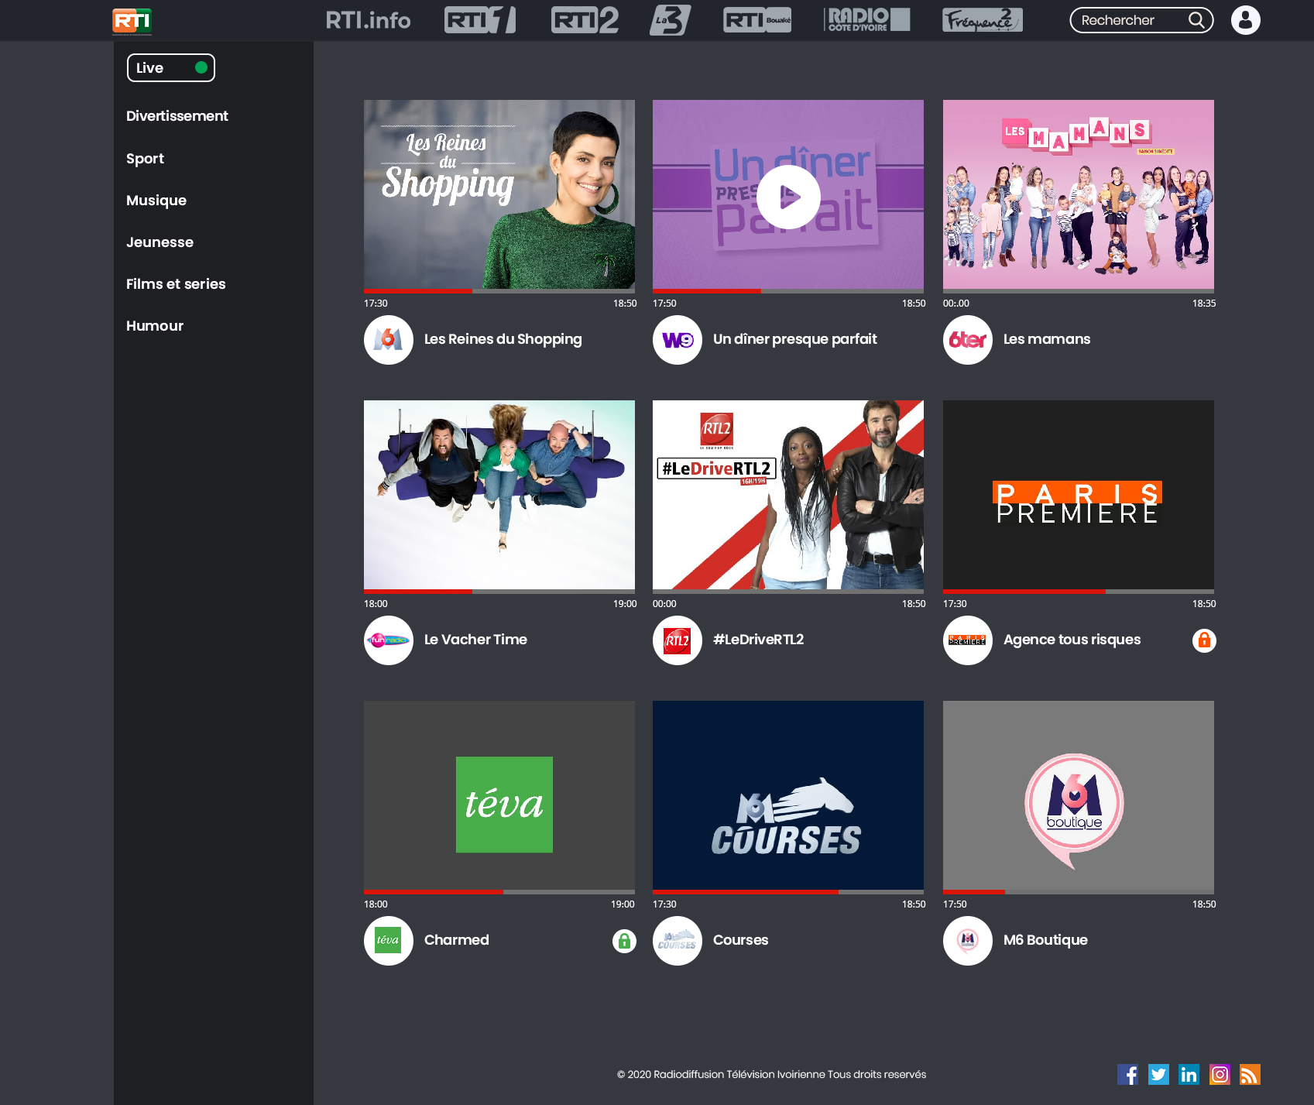Seek in Les Reines du Shopping progress bar

[x=499, y=291]
